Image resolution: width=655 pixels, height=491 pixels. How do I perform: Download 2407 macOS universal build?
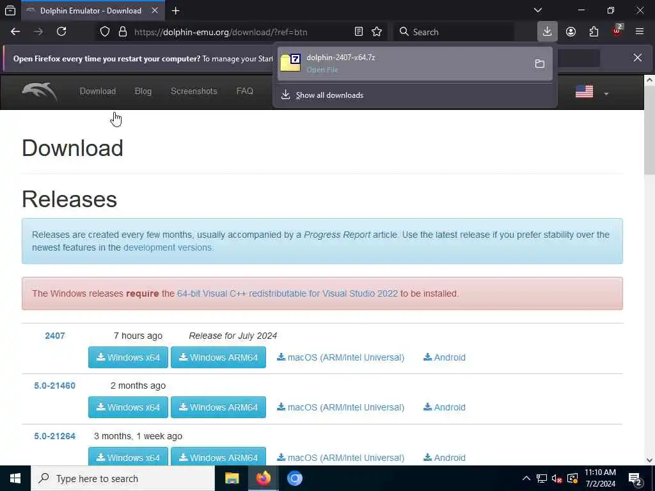pos(340,357)
